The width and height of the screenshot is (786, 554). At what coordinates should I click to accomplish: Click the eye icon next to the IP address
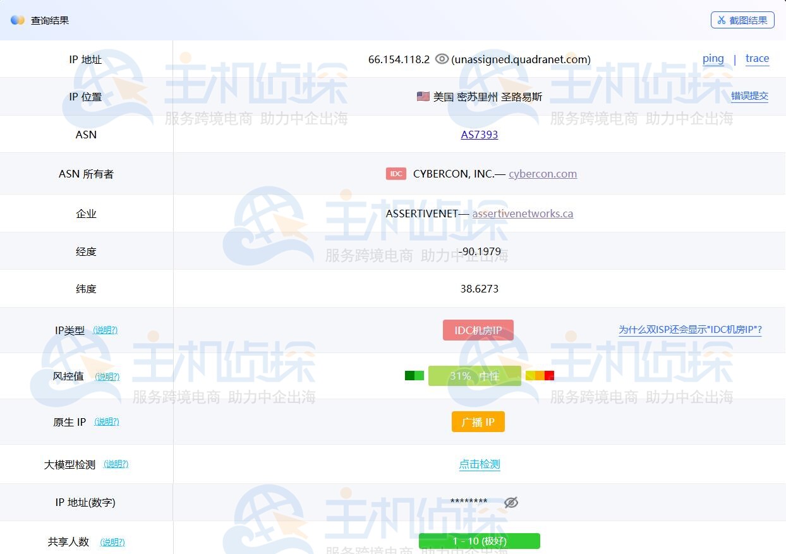tap(442, 59)
